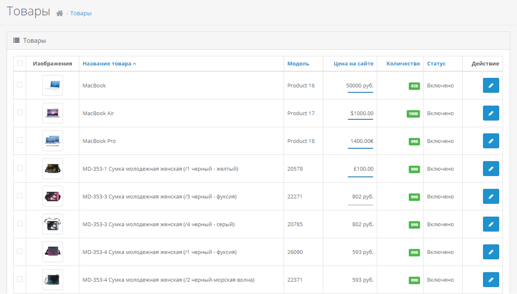Open the bag thumbnail for model 22371

point(53,280)
